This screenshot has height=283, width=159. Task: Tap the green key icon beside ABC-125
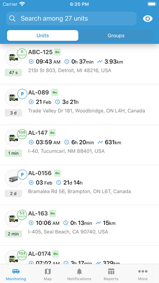57,52
